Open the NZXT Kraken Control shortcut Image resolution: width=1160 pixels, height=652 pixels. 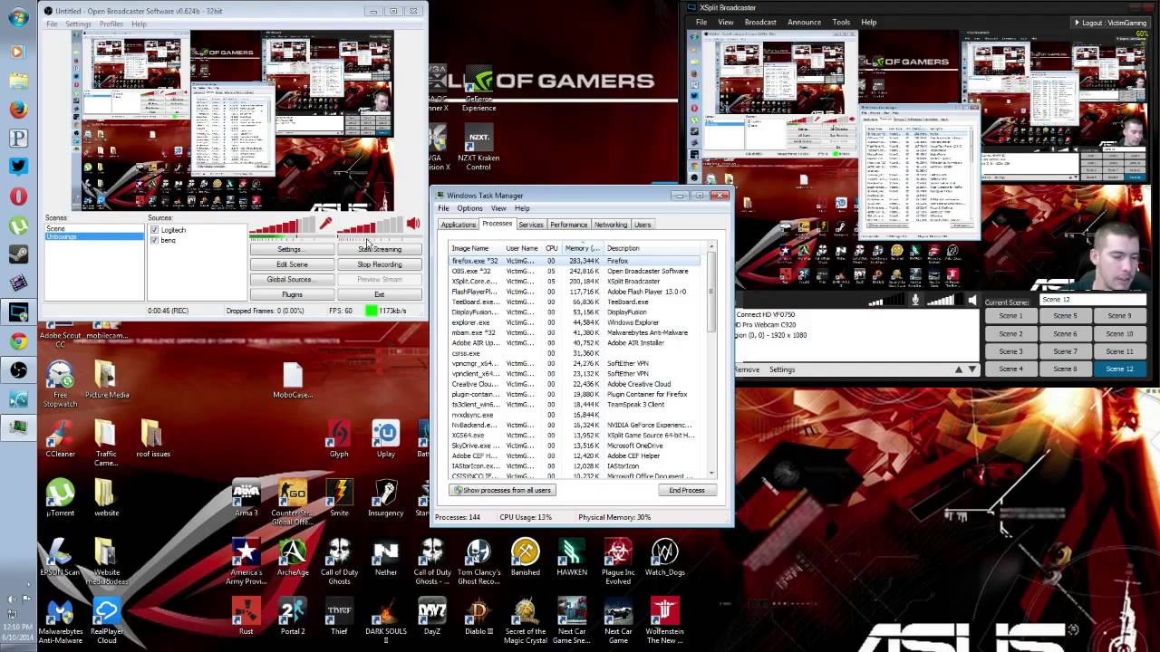478,149
